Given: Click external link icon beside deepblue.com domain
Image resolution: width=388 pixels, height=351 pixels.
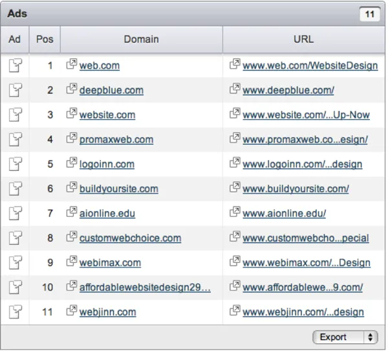Looking at the screenshot, I should coord(72,89).
